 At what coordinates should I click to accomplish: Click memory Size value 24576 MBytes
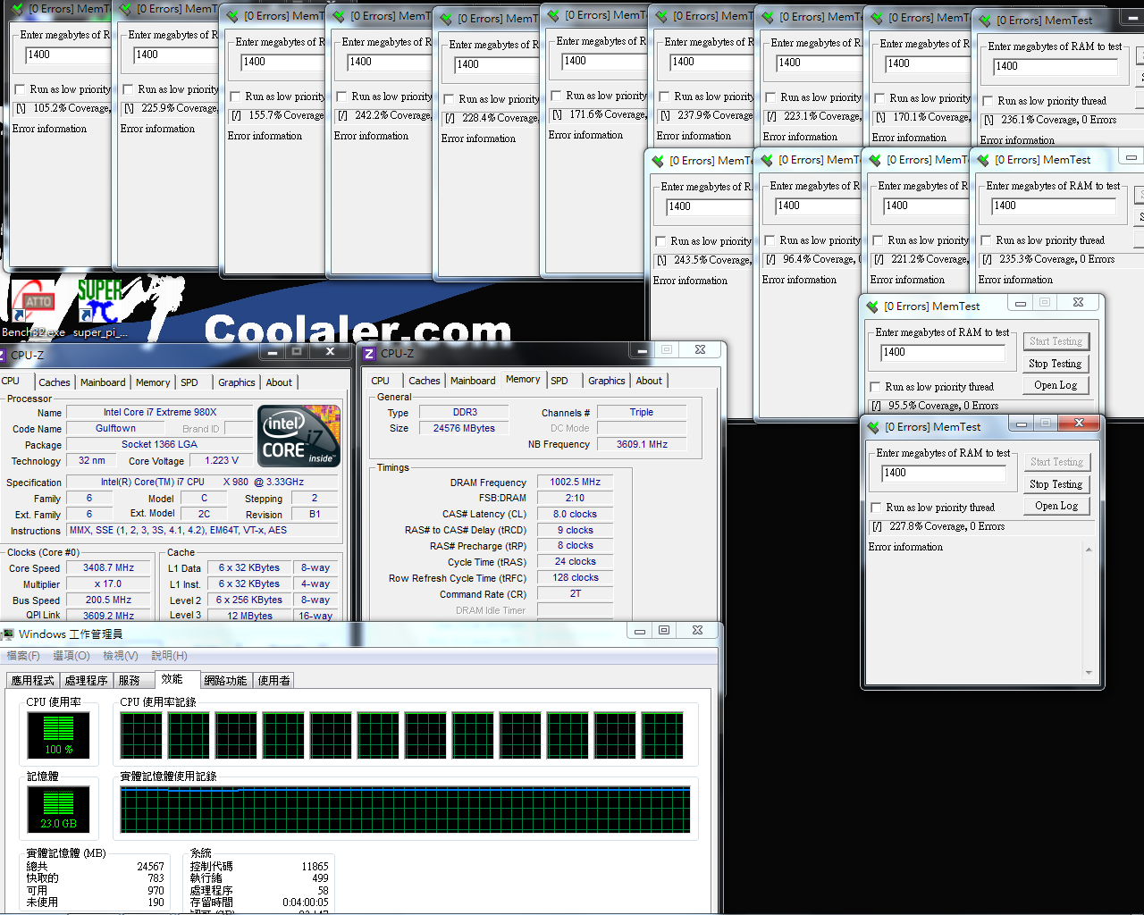464,429
